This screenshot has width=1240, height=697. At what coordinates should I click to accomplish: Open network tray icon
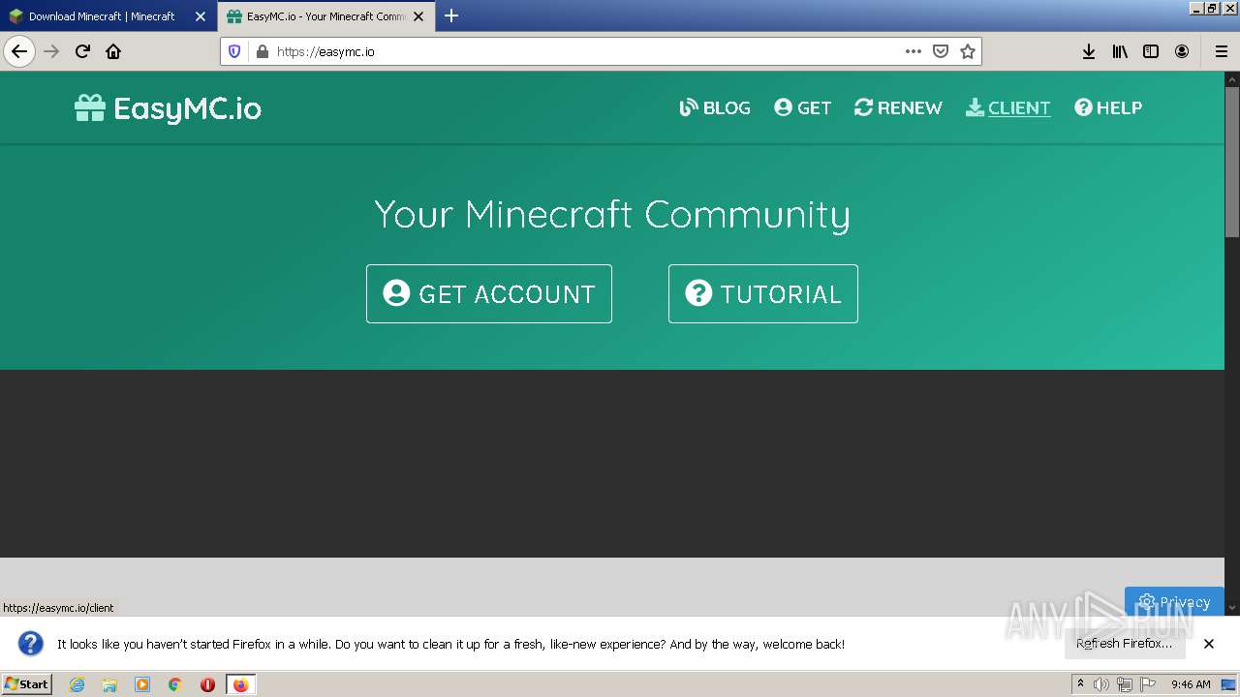click(1125, 684)
